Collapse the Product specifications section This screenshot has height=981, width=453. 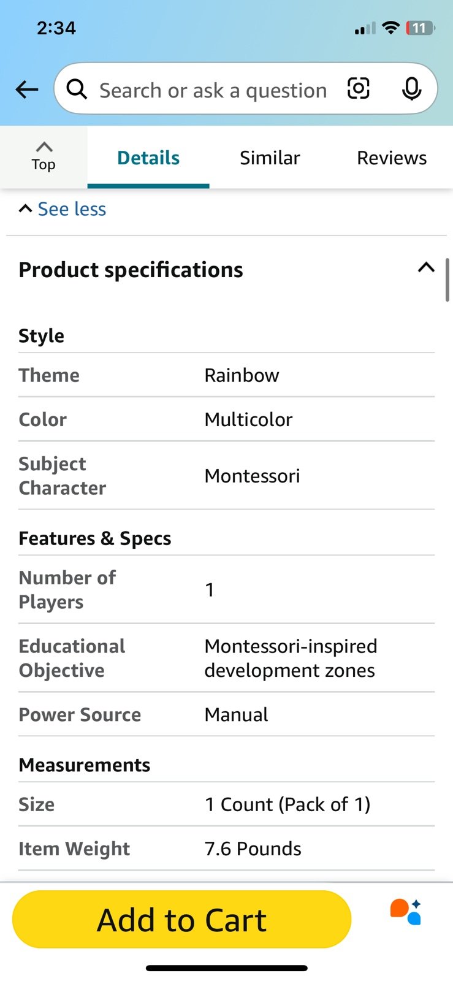click(x=426, y=267)
